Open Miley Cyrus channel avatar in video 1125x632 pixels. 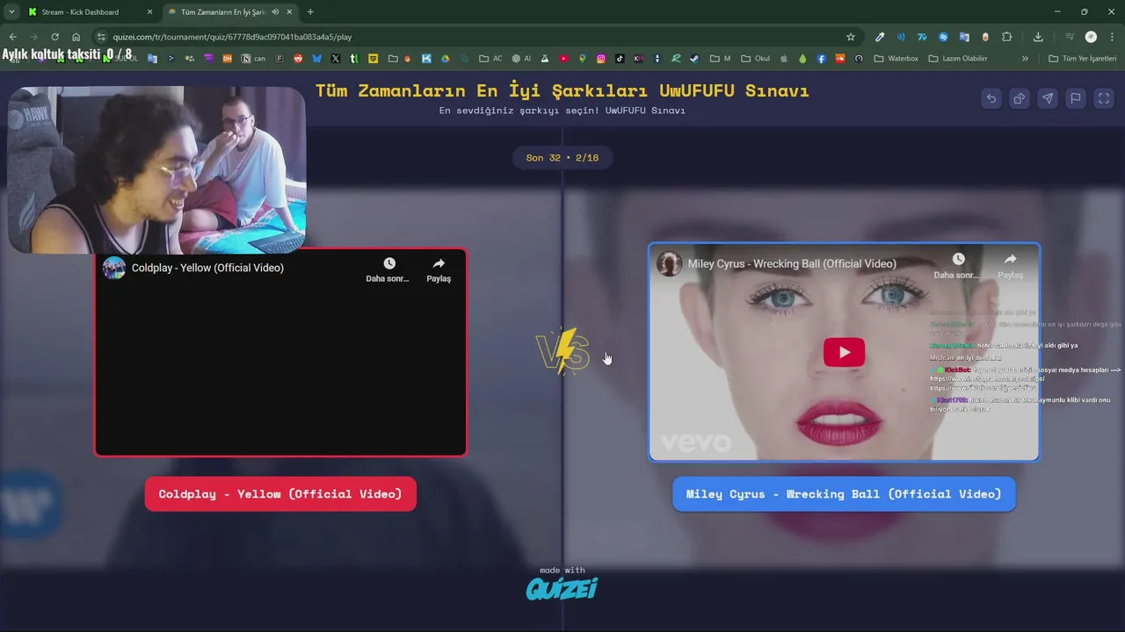670,263
